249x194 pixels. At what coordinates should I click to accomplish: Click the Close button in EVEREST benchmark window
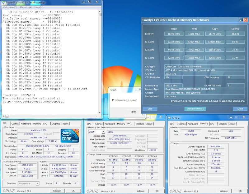point(240,109)
